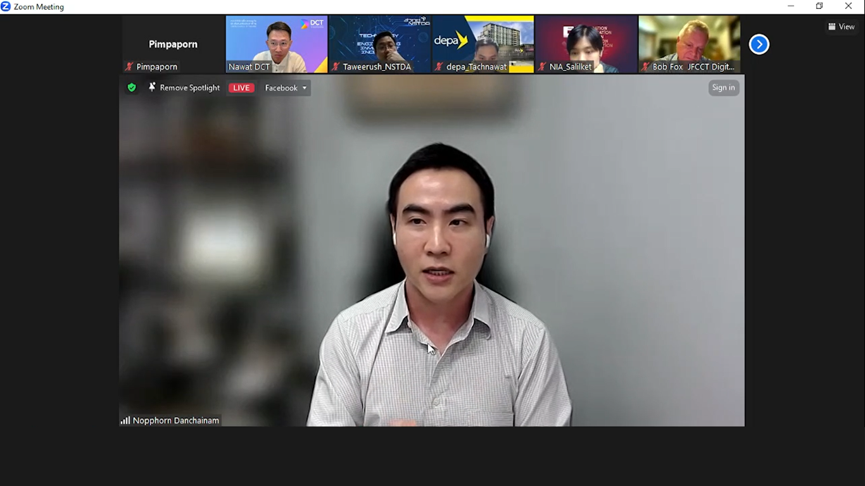Select depa_Tachnawat's video thumbnail
The image size is (865, 486).
pyautogui.click(x=483, y=41)
